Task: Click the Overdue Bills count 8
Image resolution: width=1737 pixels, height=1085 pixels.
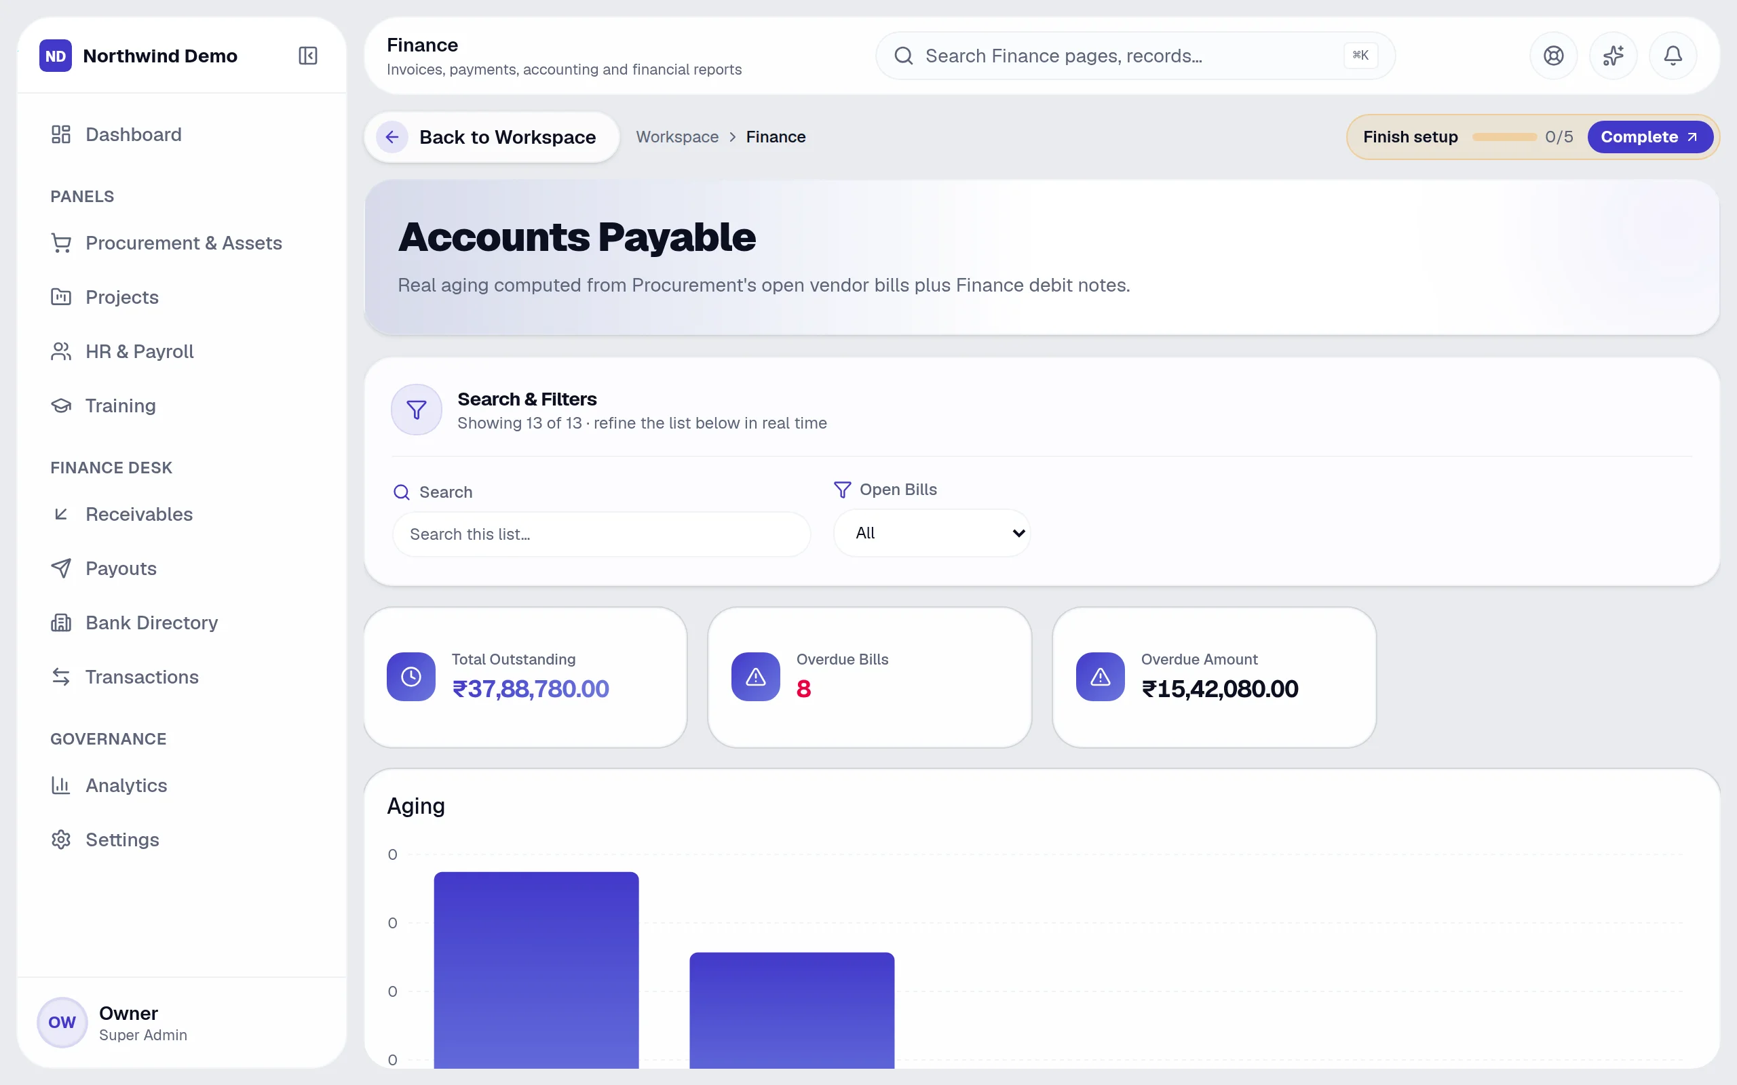Action: [x=803, y=689]
